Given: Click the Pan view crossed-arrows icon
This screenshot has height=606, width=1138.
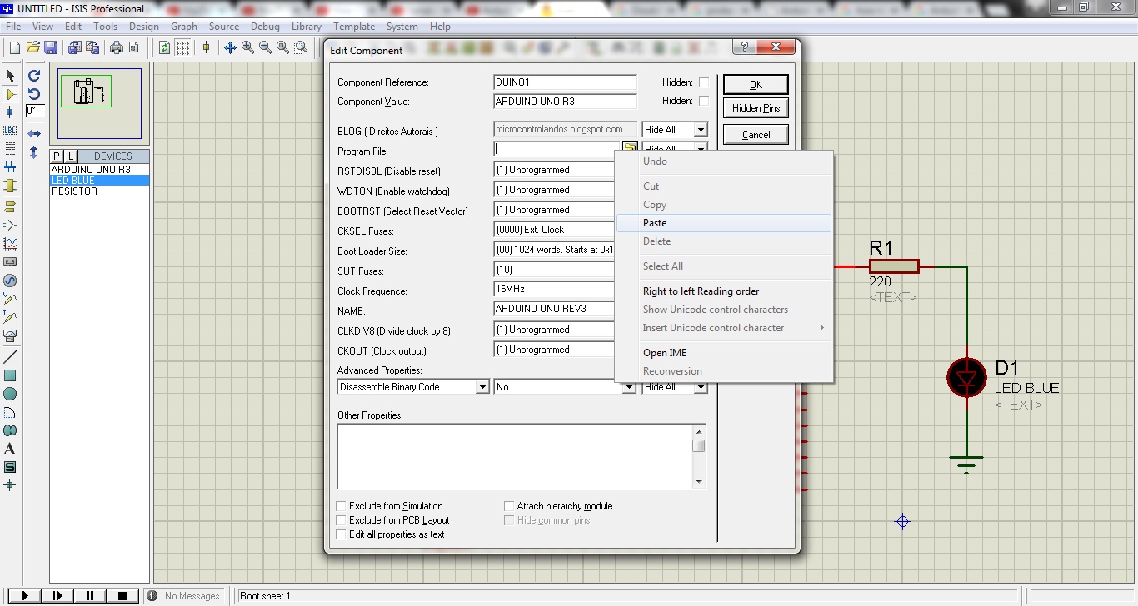Looking at the screenshot, I should pos(231,47).
